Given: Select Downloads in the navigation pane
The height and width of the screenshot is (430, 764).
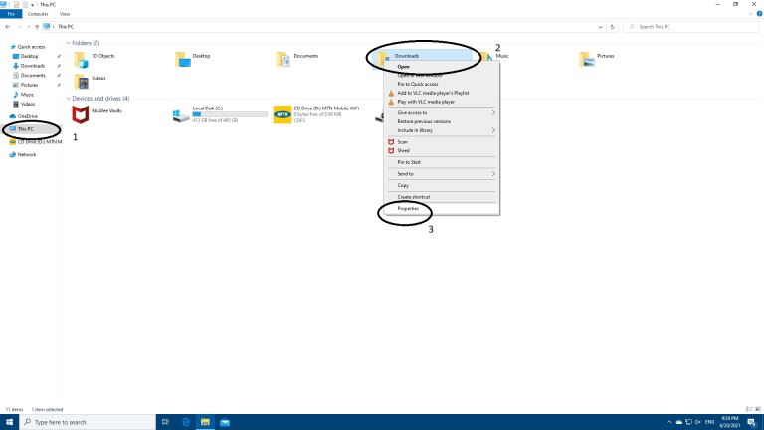Looking at the screenshot, I should [32, 66].
